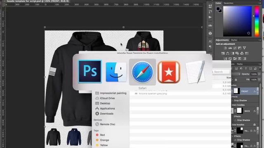Choose Safari in the app switcher
264x148 pixels.
tap(142, 72)
